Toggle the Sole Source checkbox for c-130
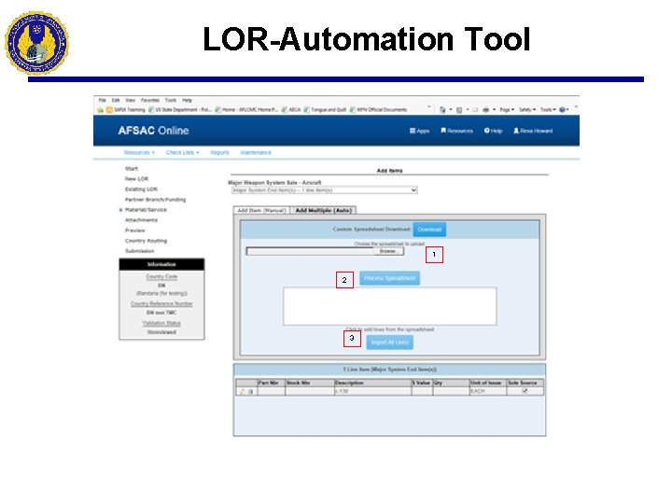The height and width of the screenshot is (504, 672). point(525,391)
